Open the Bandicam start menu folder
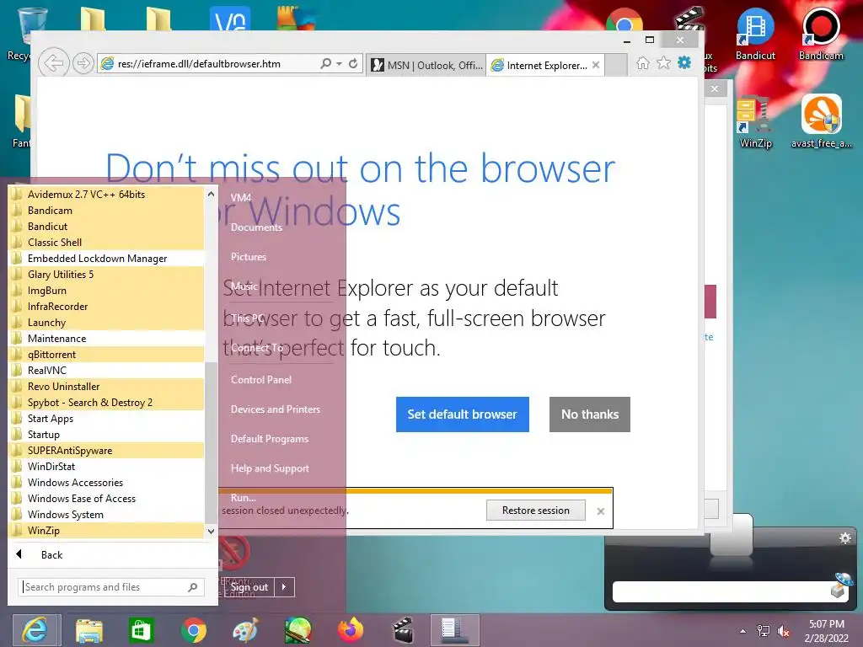This screenshot has width=863, height=647. [x=107, y=210]
